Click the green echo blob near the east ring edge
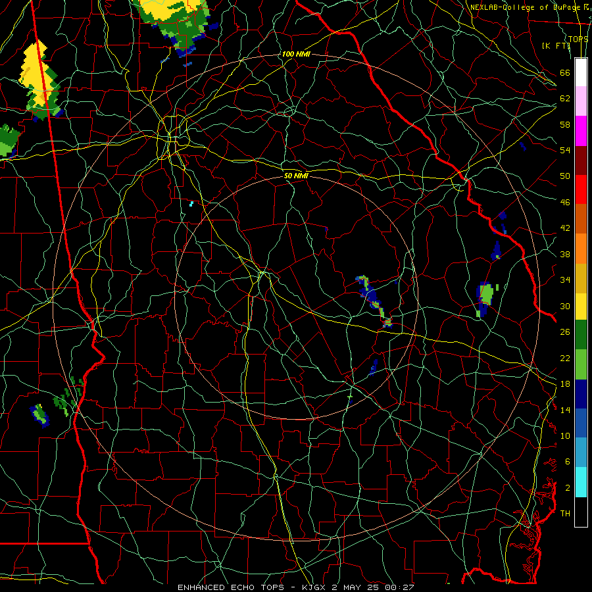This screenshot has height=592, width=592. pyautogui.click(x=485, y=298)
